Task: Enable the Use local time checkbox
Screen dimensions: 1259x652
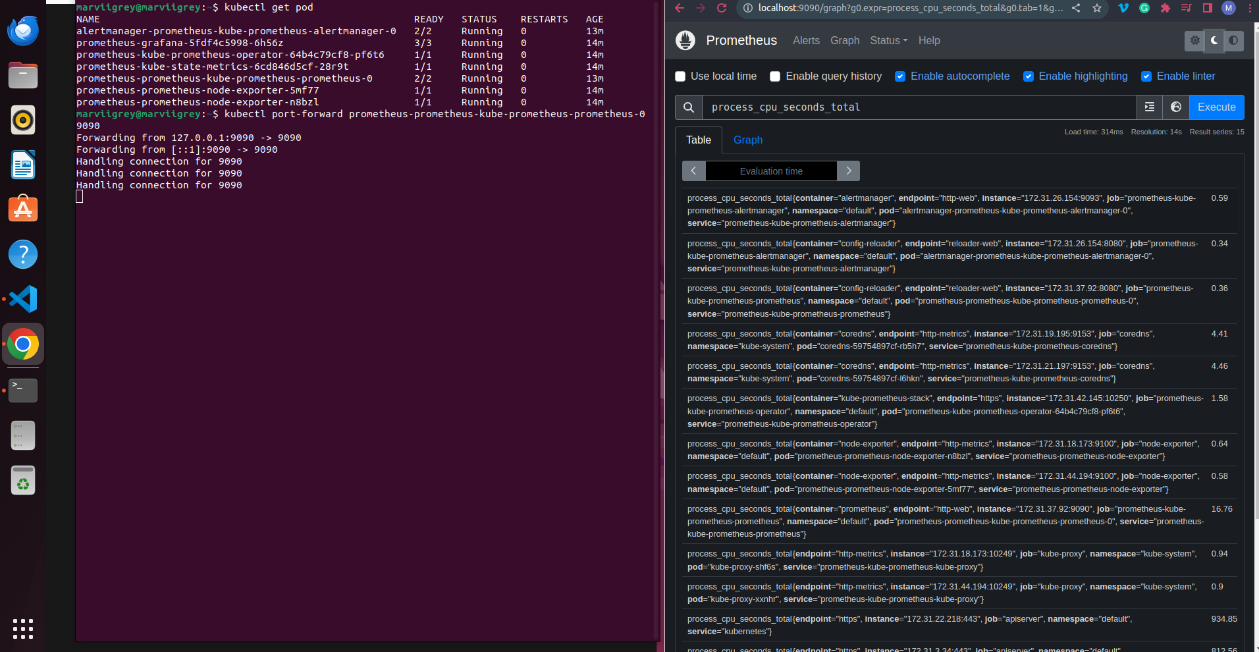Action: pos(680,76)
